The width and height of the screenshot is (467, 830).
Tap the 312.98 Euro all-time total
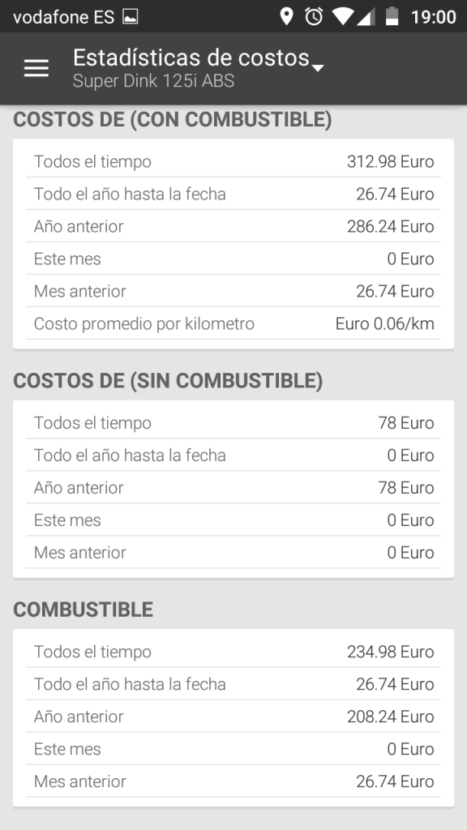[x=390, y=161]
